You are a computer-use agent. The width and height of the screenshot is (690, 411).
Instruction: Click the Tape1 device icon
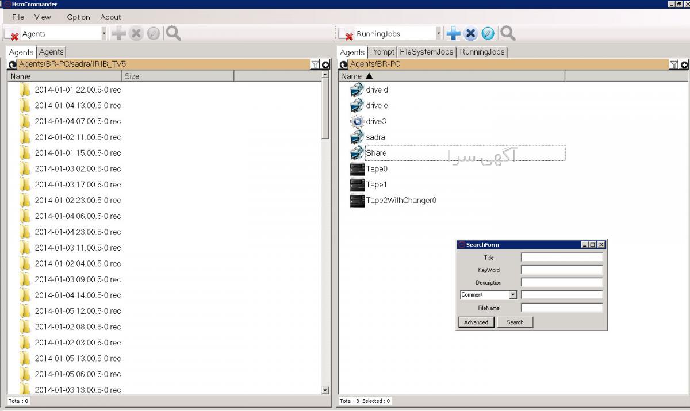point(357,185)
